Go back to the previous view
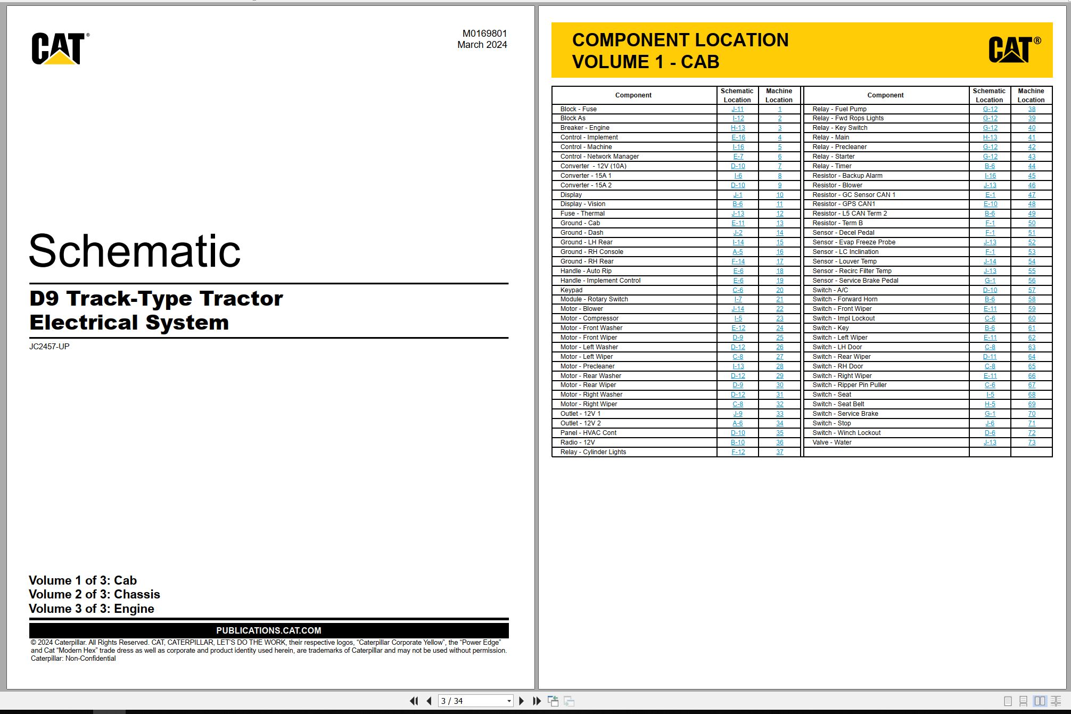Viewport: 1071px width, 714px height. click(553, 701)
